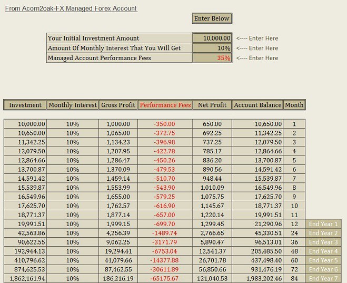347x283 pixels.
Task: Select the End Year 7 label
Action: [323, 278]
